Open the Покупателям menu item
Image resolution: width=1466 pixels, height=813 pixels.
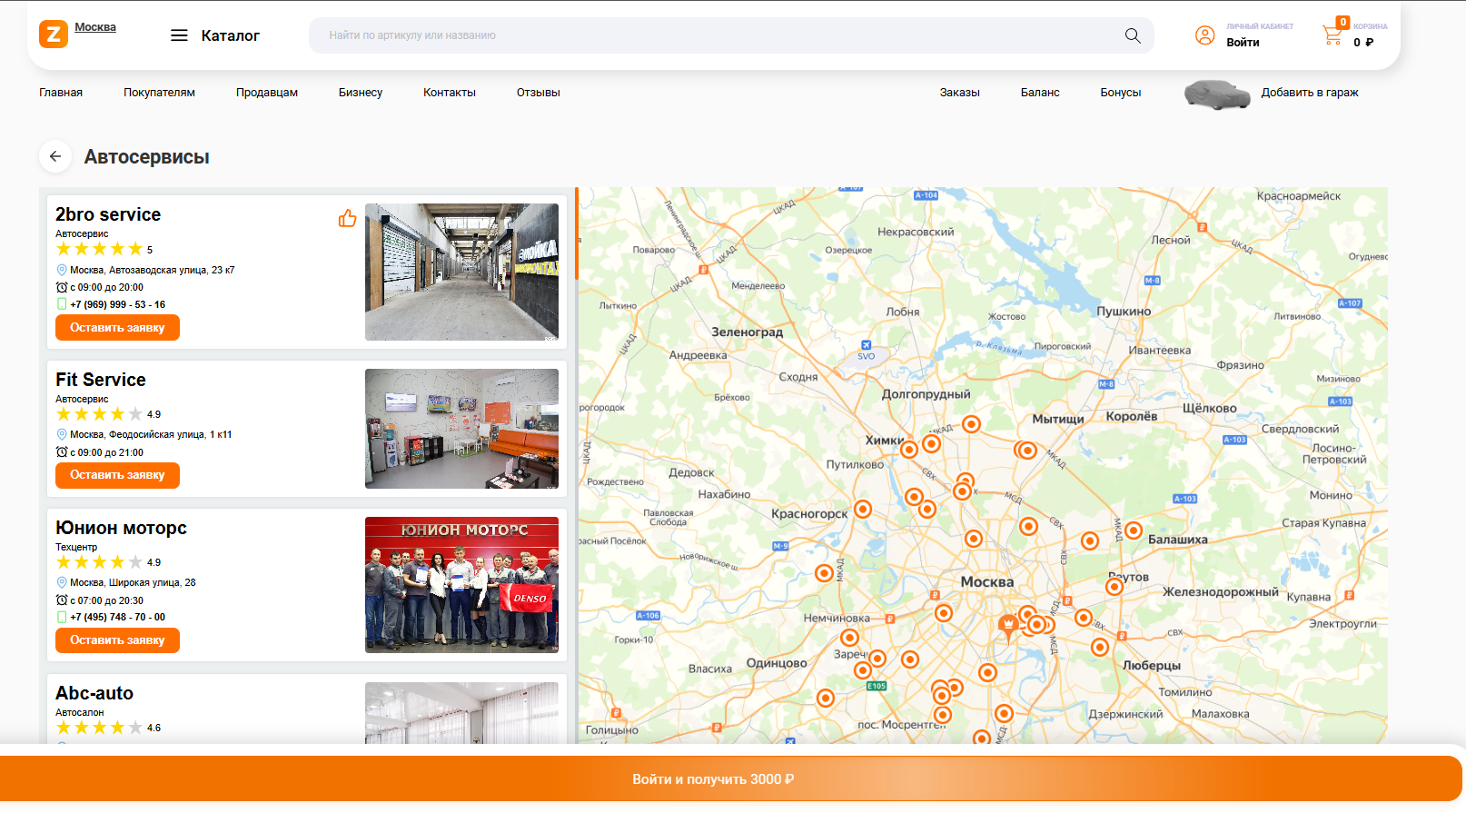(159, 93)
